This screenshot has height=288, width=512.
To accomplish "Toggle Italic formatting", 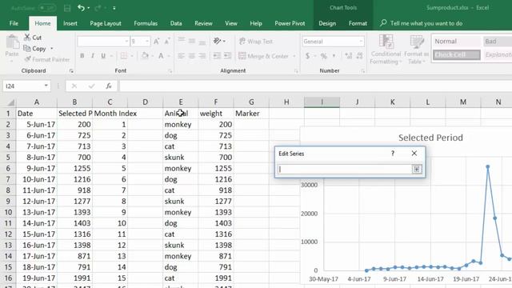I will tap(93, 56).
